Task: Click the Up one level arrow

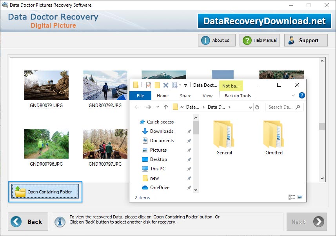Action: click(x=165, y=107)
